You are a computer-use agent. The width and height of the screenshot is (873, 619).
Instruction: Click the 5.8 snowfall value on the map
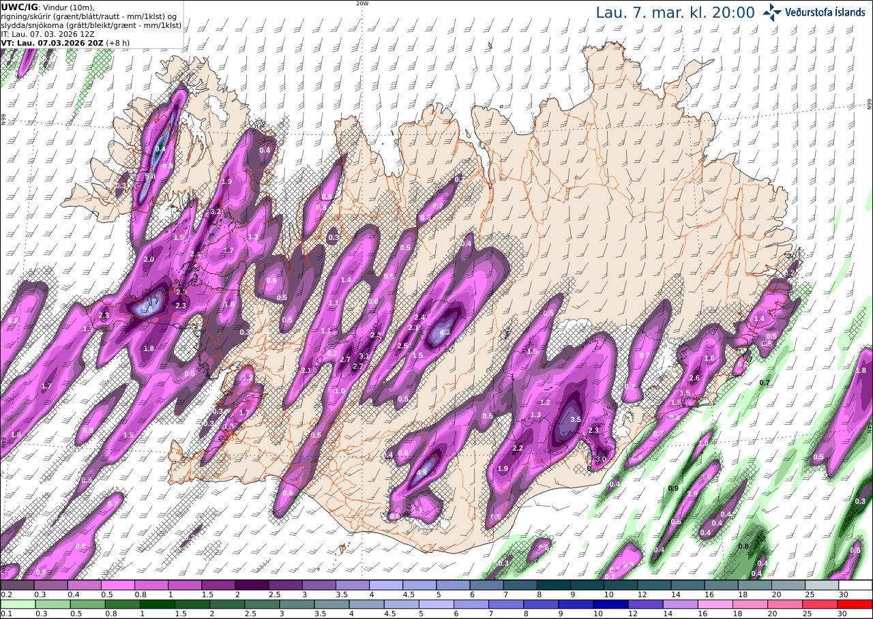(151, 176)
